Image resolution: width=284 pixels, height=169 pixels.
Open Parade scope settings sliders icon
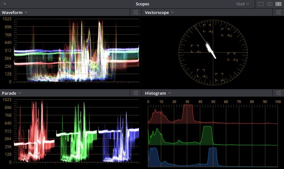[x=136, y=93]
